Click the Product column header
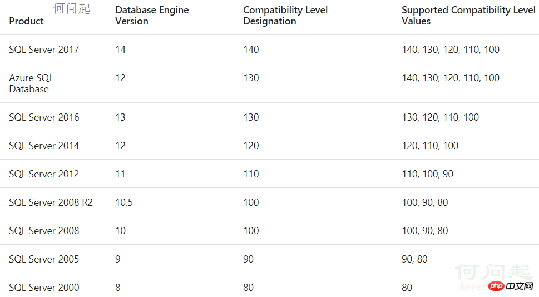Screen dimensions: 539x297 [26, 21]
